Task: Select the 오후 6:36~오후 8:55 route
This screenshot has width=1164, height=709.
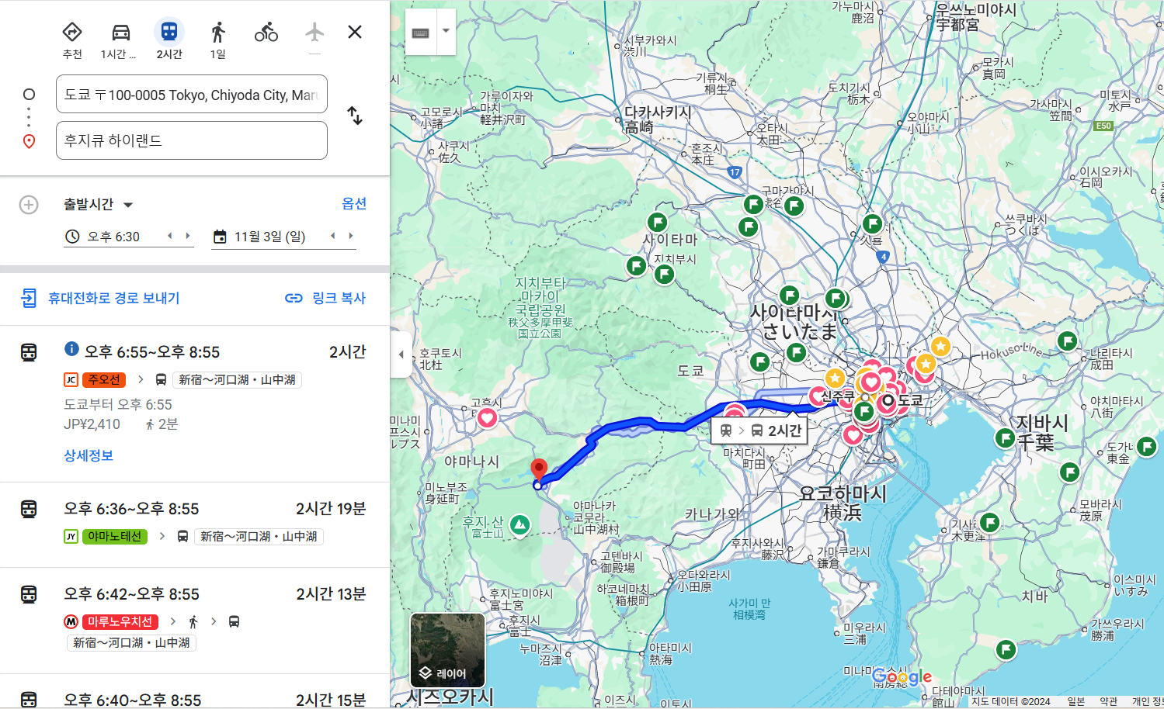Action: click(x=194, y=525)
